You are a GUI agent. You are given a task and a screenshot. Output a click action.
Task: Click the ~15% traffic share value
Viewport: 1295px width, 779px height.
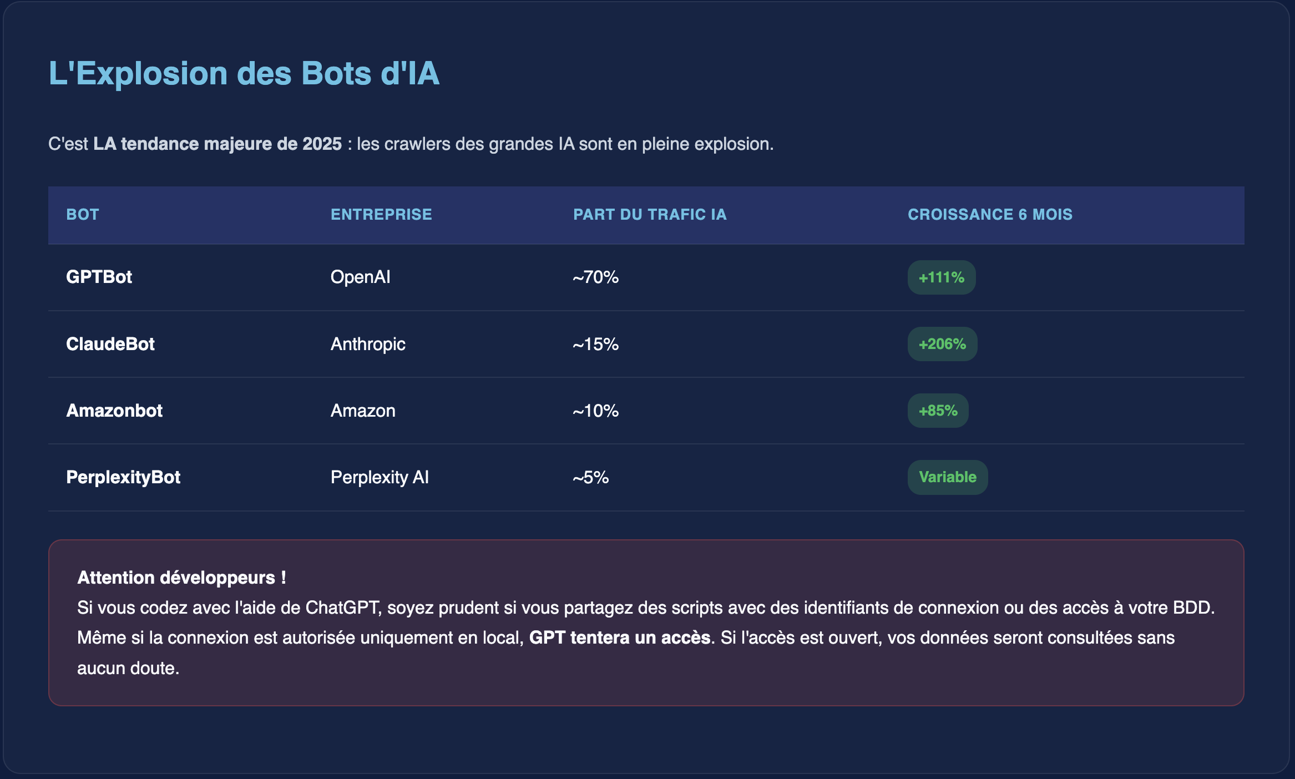click(595, 344)
